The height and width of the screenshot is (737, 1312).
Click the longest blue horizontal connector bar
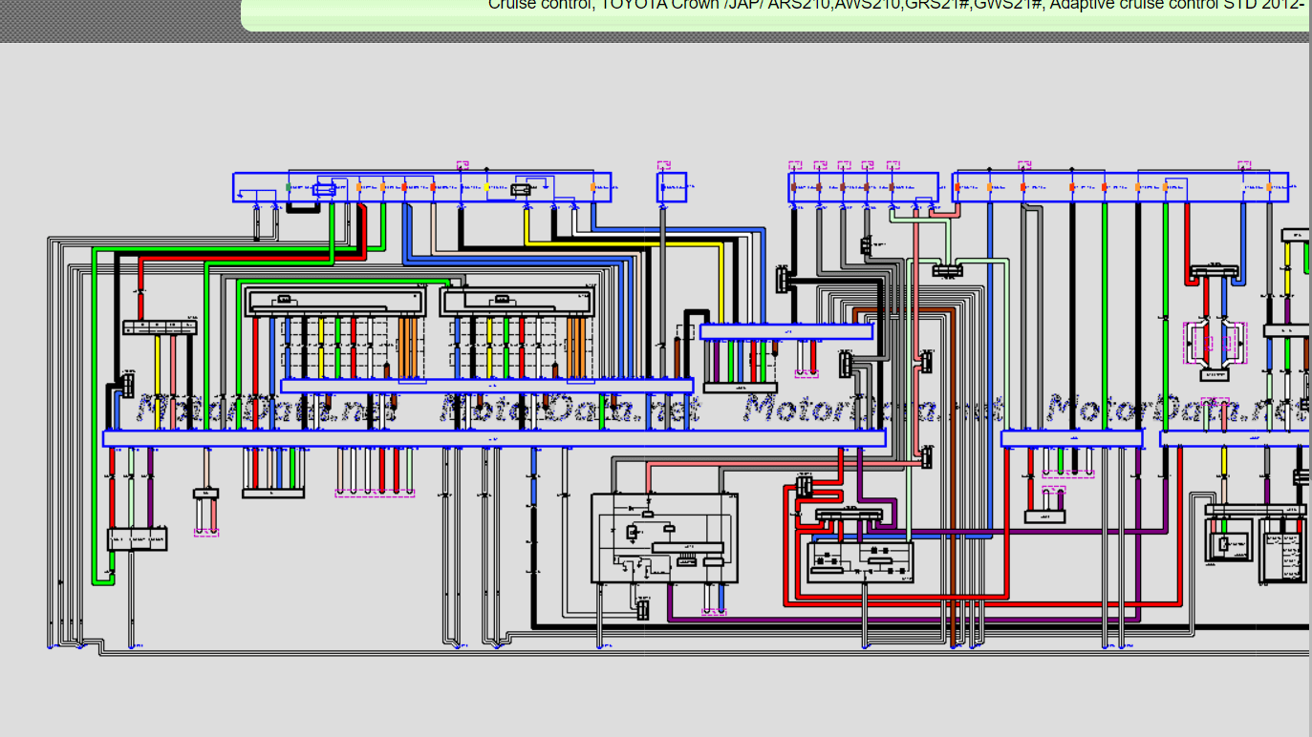point(493,438)
